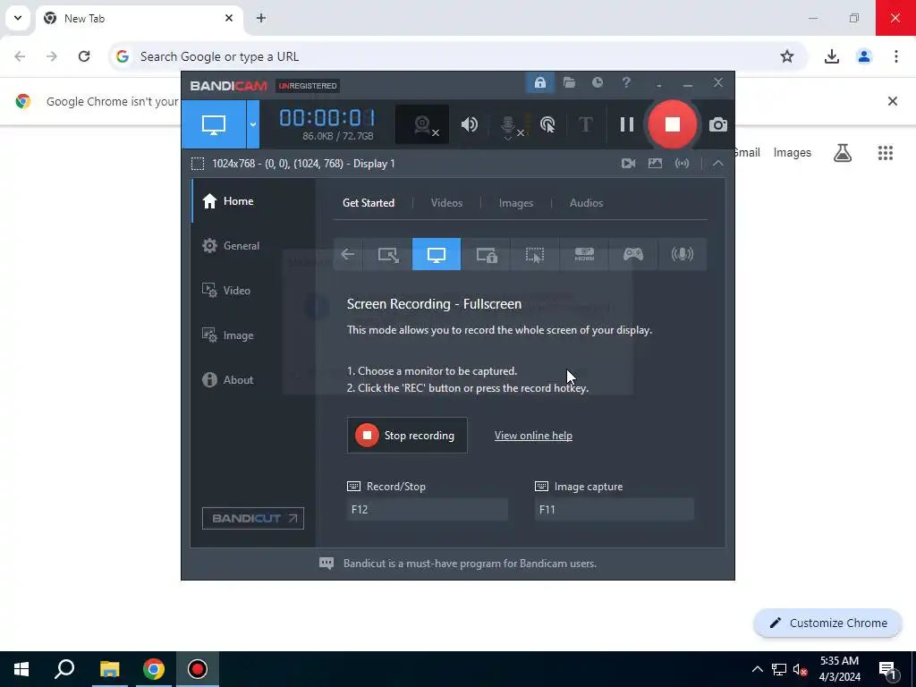Image resolution: width=916 pixels, height=687 pixels.
Task: Click the video camera icon in status bar
Action: 628,164
